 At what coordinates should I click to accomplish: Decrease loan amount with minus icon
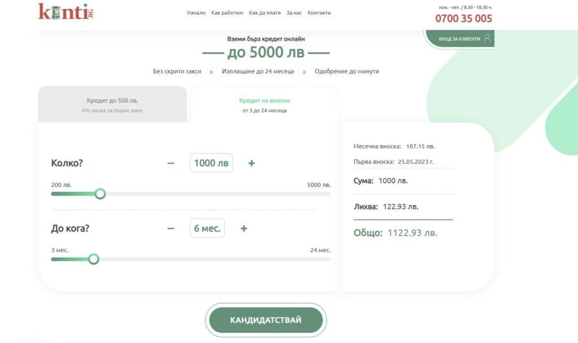(170, 163)
